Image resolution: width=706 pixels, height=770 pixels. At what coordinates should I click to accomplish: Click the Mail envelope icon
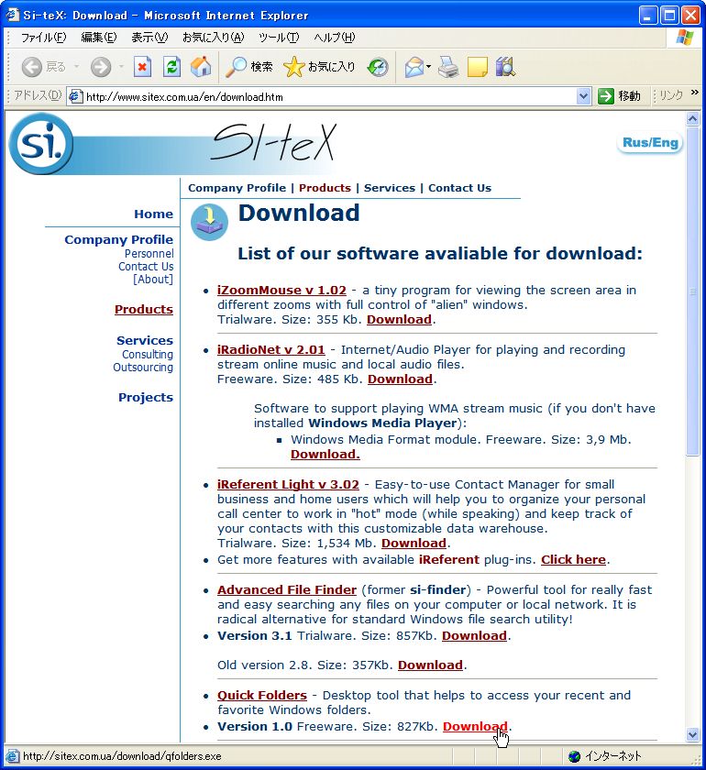coord(414,67)
